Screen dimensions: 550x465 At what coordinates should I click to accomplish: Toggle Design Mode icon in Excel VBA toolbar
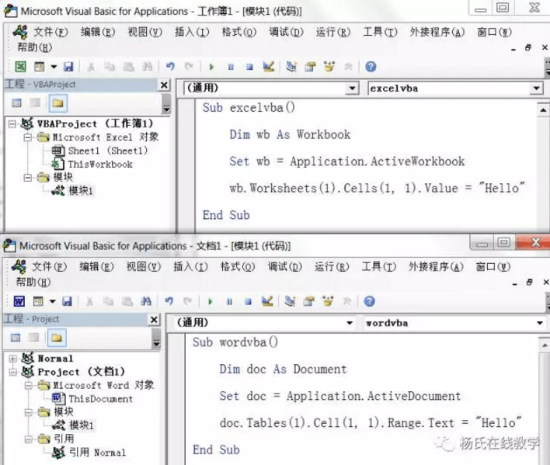(269, 66)
